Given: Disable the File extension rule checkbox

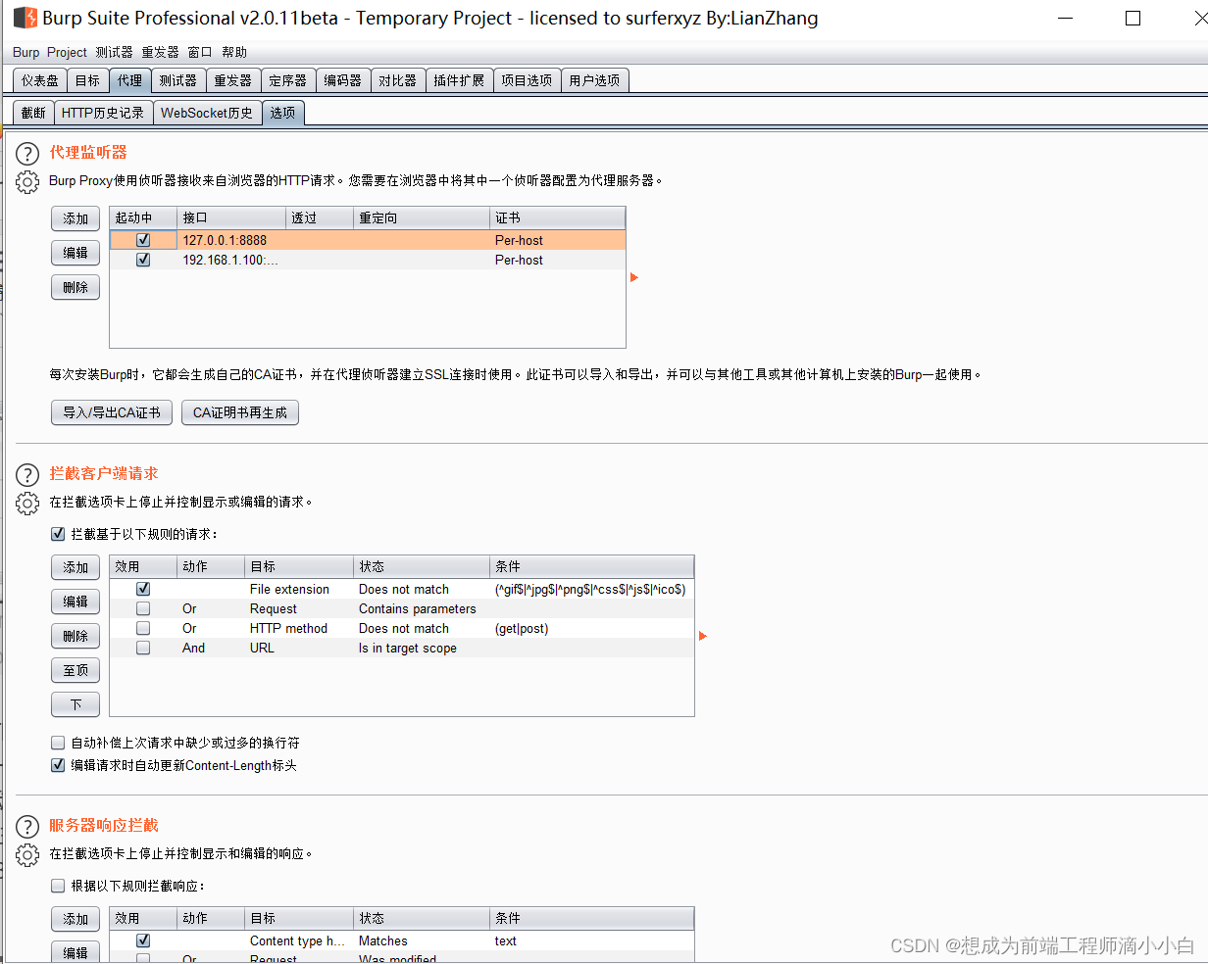Looking at the screenshot, I should (143, 589).
